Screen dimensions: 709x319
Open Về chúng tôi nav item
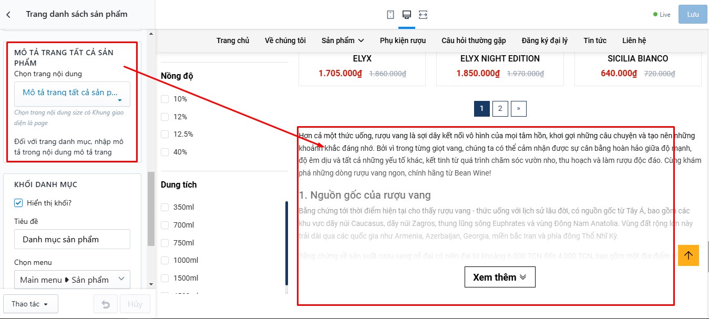coord(285,40)
